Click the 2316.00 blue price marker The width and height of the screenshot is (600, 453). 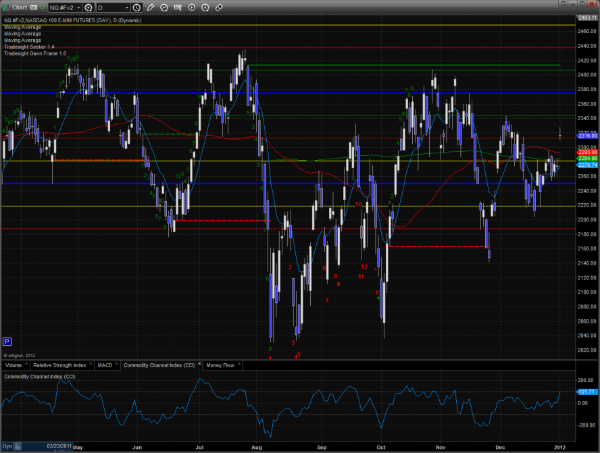click(587, 136)
